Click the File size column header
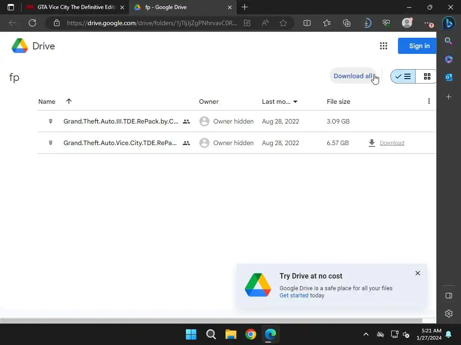 339,102
